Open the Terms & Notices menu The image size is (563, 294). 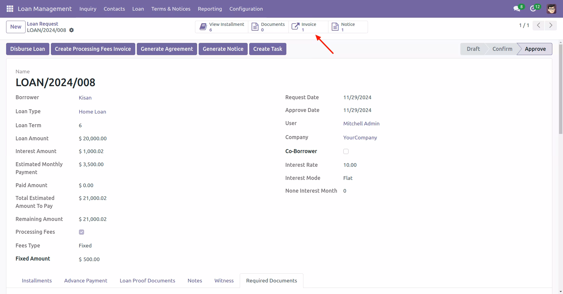171,9
